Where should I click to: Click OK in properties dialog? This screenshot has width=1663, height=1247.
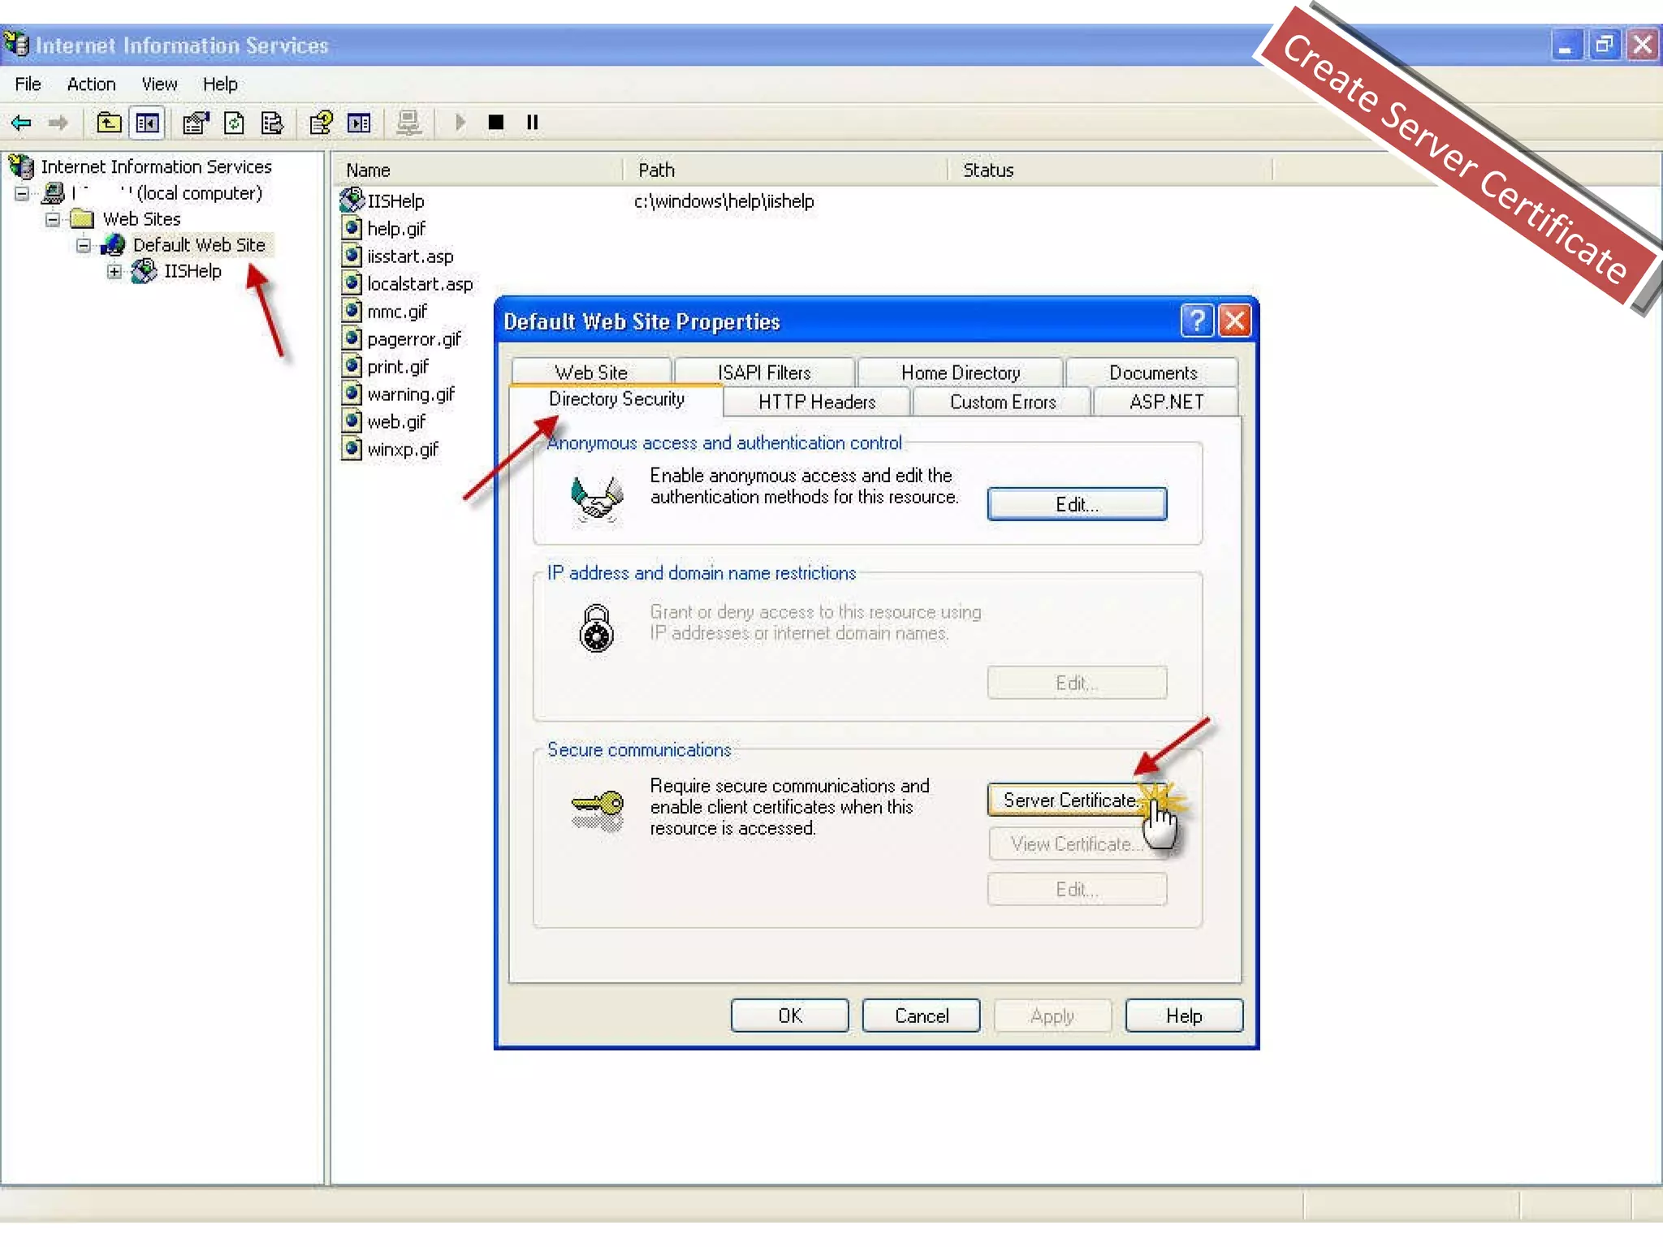tap(790, 1016)
